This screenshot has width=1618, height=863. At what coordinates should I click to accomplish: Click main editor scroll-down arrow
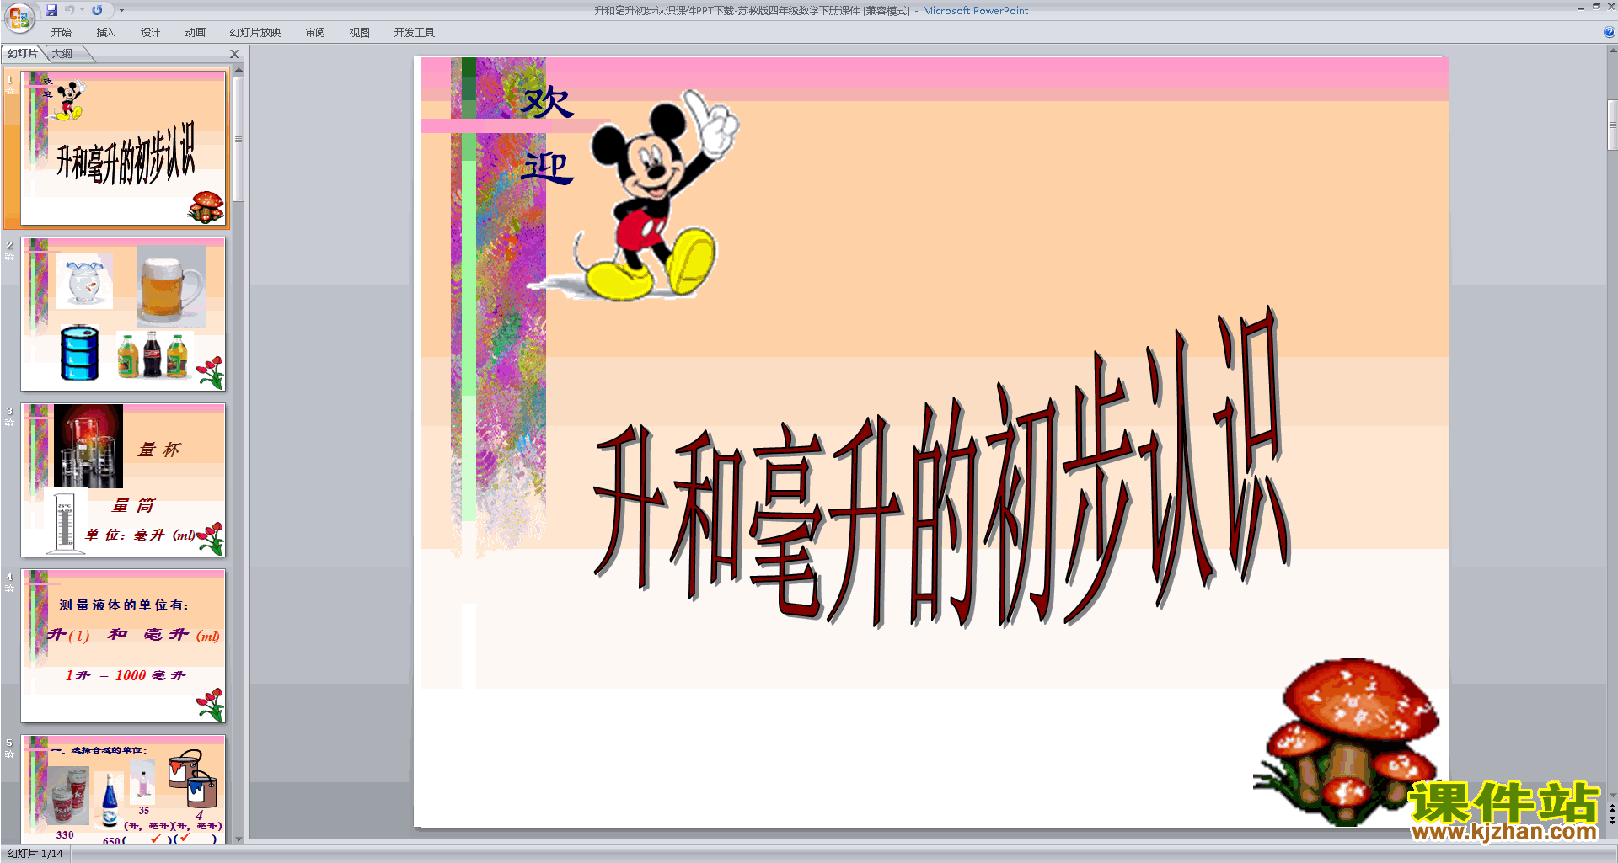(x=1612, y=796)
